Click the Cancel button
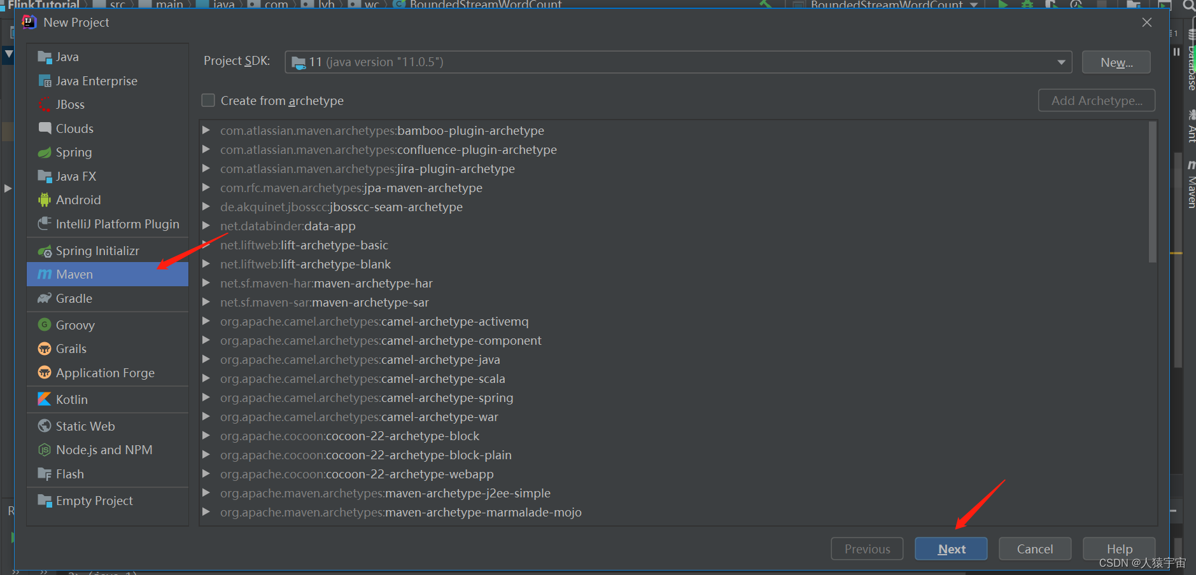This screenshot has height=575, width=1196. (x=1035, y=549)
